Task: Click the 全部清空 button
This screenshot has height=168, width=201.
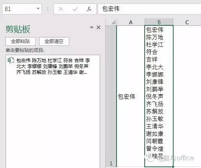Action: click(x=54, y=41)
